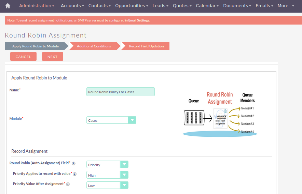Click the Round Robin Assignment diagram image
Viewport: 302px width, 194px height.
click(x=220, y=114)
